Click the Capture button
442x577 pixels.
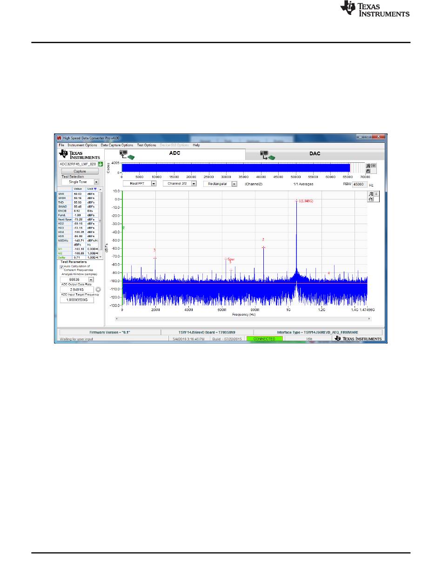pyautogui.click(x=80, y=171)
